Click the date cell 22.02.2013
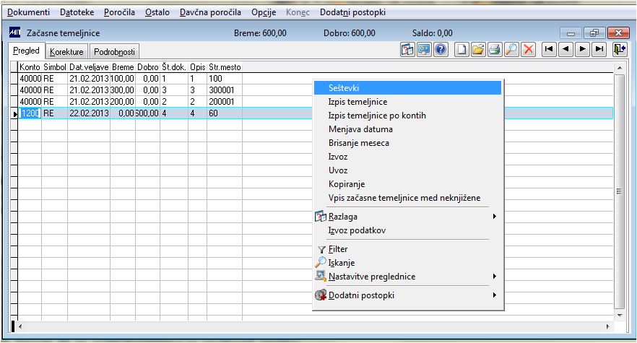 (89, 113)
